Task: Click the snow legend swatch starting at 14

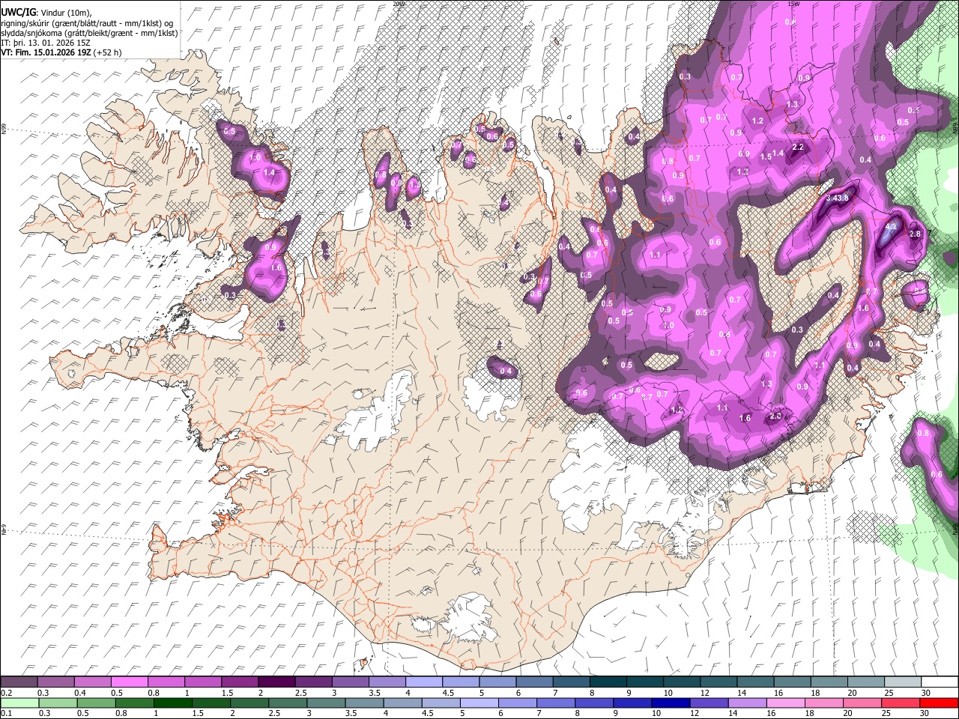Action: 756,682
